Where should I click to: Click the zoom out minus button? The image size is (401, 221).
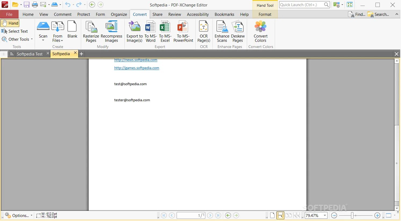[x=334, y=215]
